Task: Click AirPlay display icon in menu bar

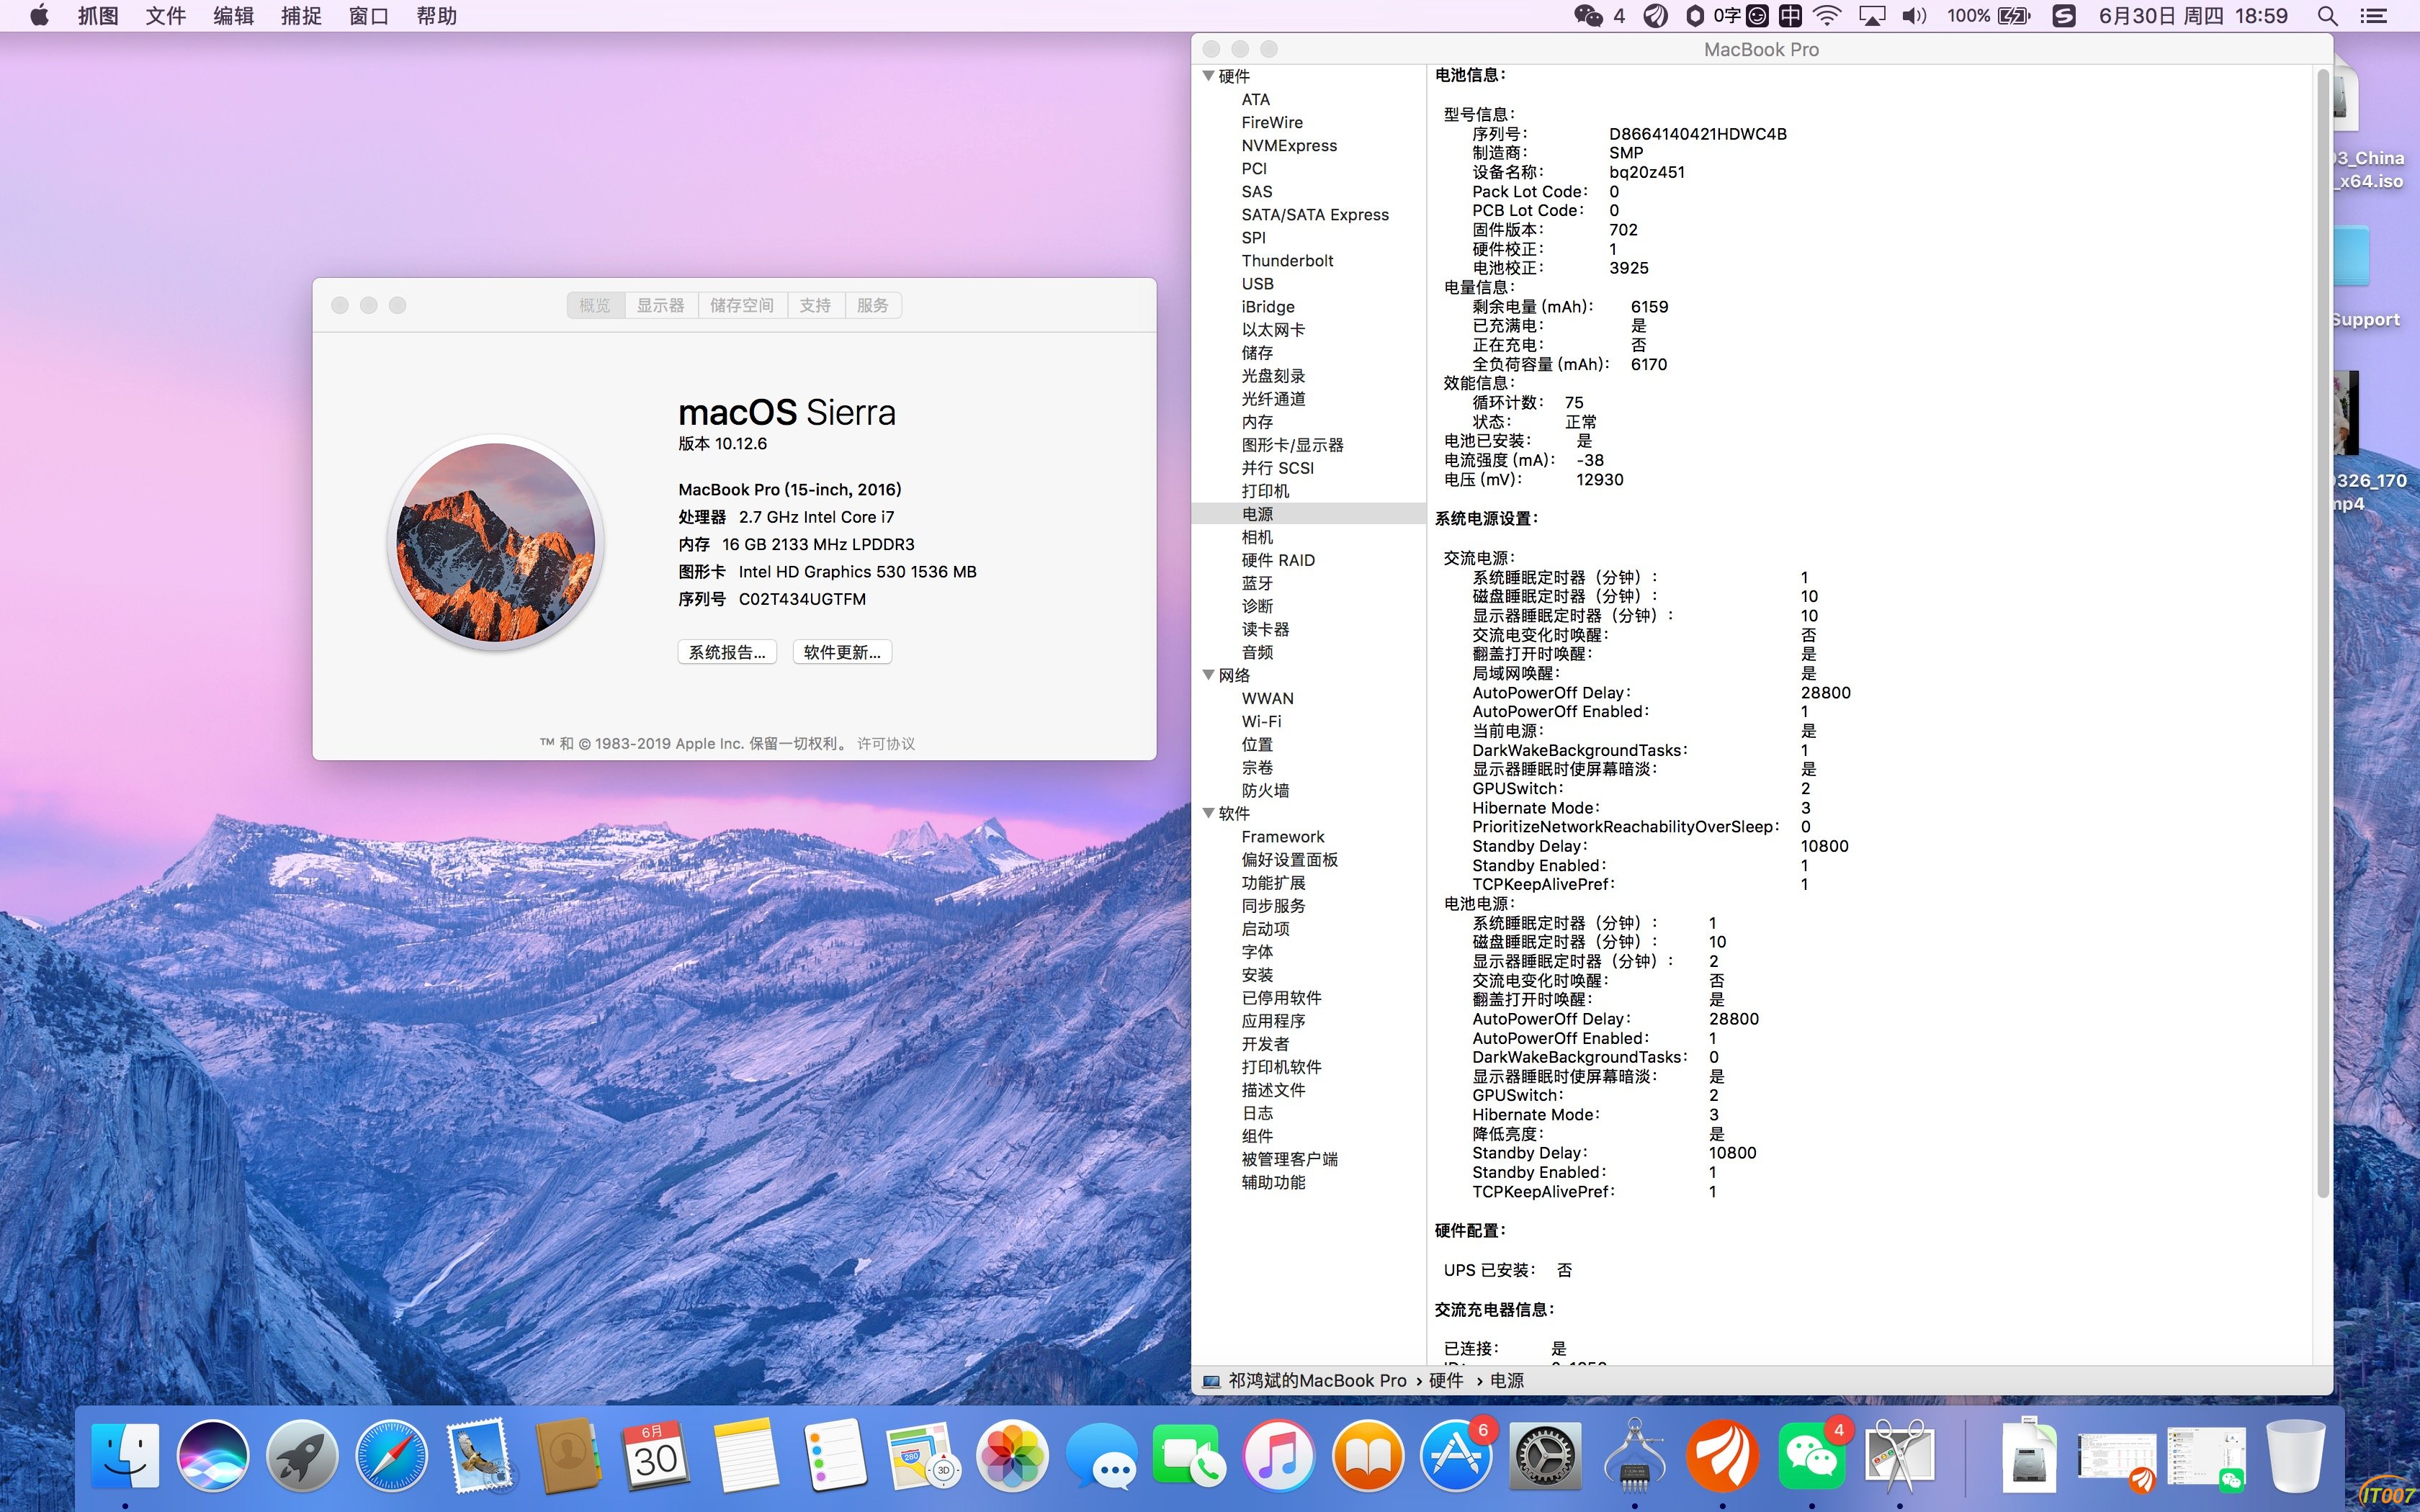Action: [x=1871, y=16]
